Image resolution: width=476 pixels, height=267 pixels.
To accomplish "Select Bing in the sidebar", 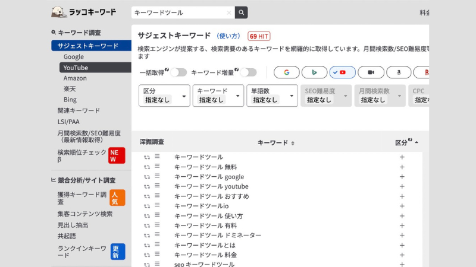I will [70, 100].
